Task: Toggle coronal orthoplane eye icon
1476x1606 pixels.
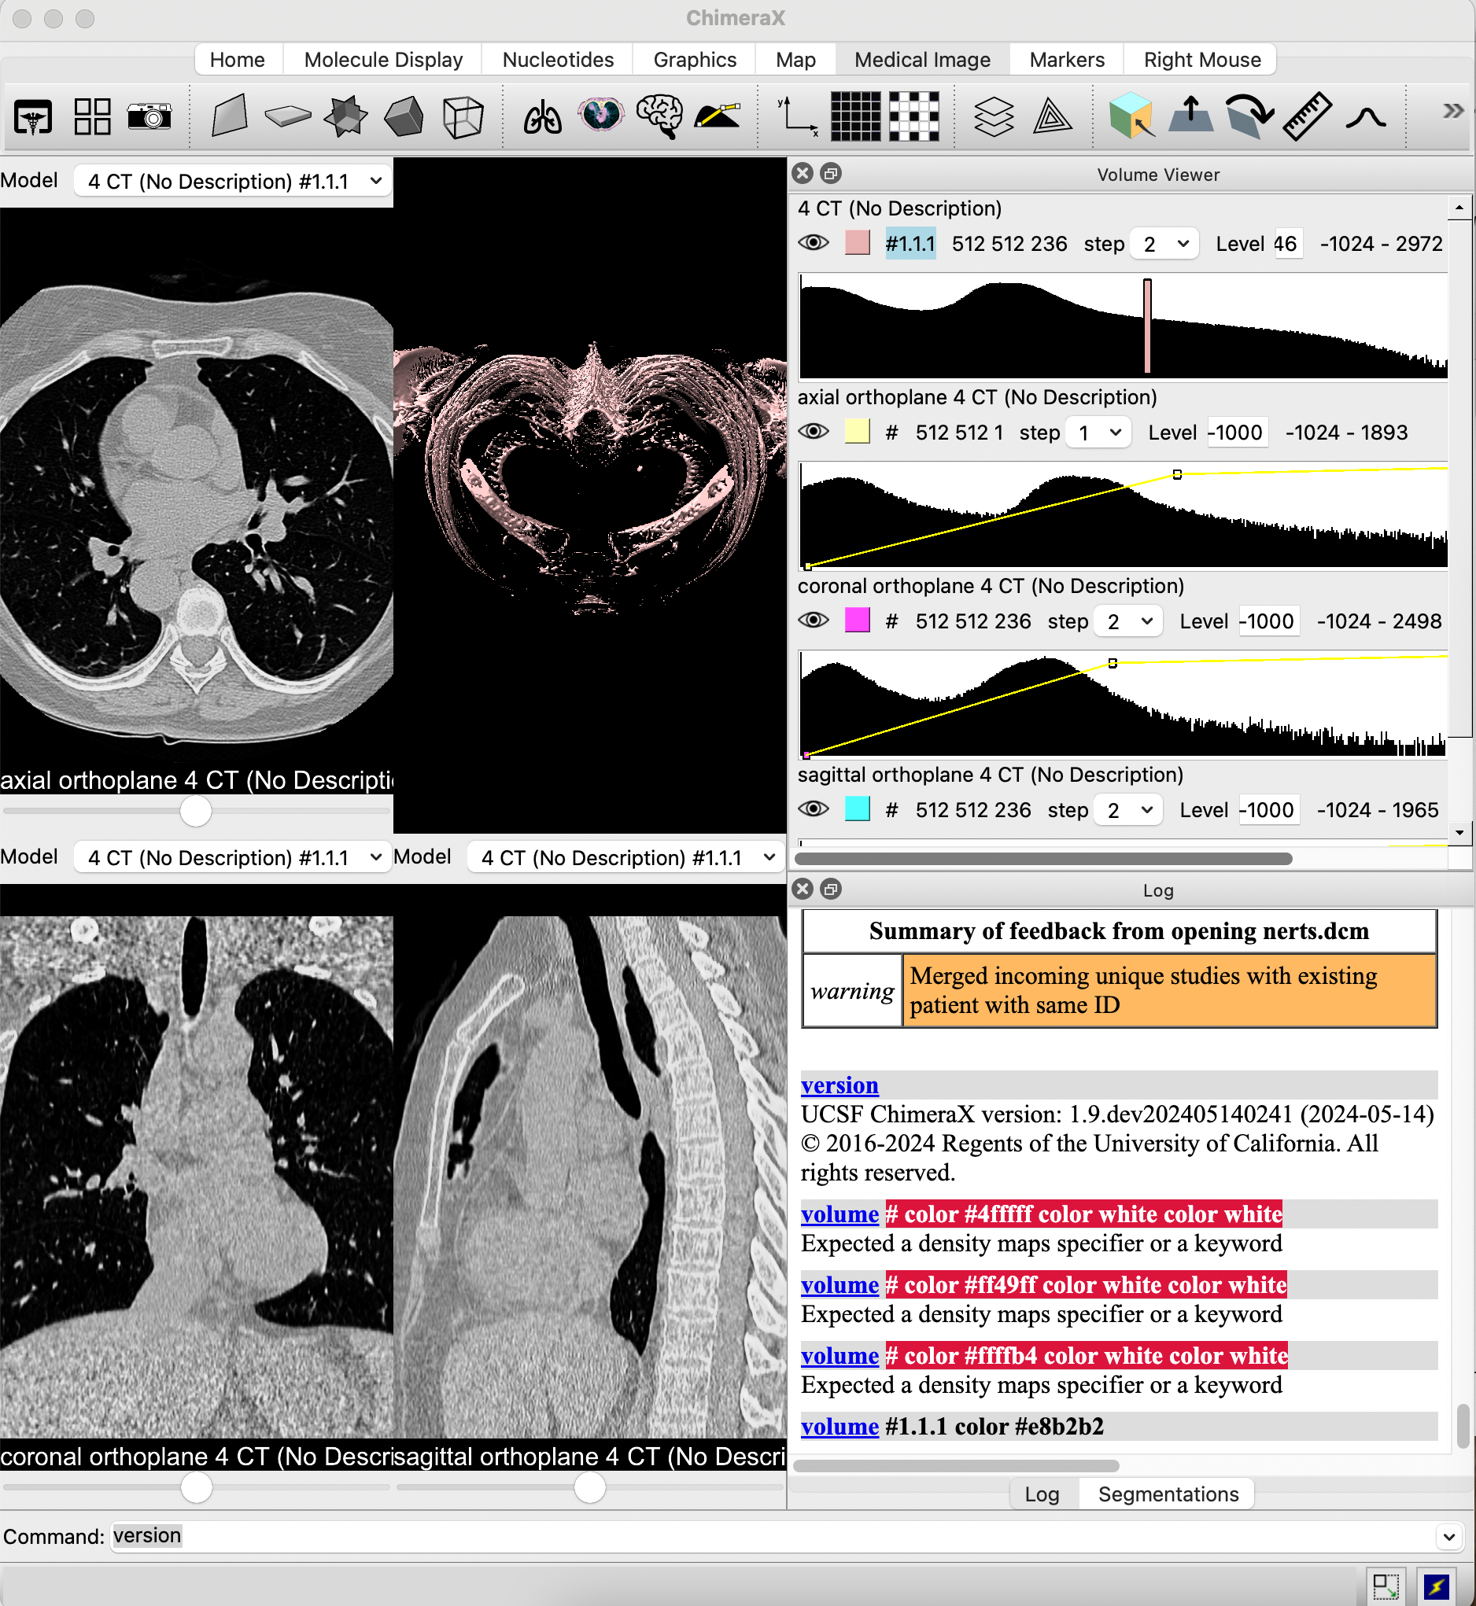Action: point(813,621)
